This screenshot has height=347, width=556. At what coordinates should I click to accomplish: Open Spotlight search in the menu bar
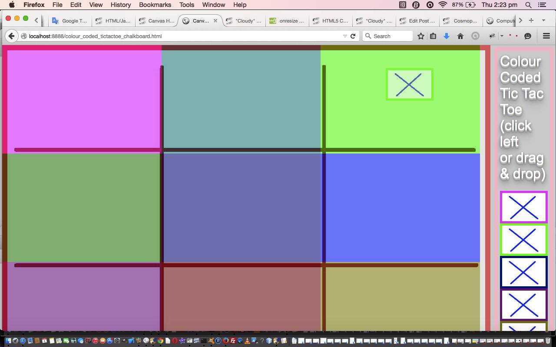528,5
